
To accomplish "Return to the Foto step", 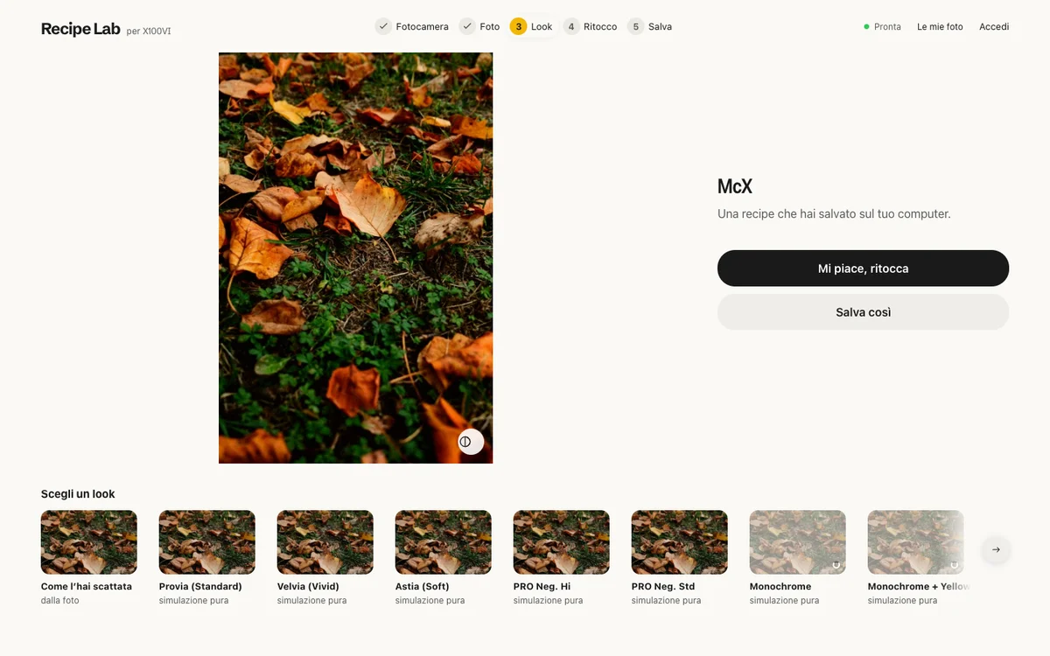I will (x=479, y=26).
